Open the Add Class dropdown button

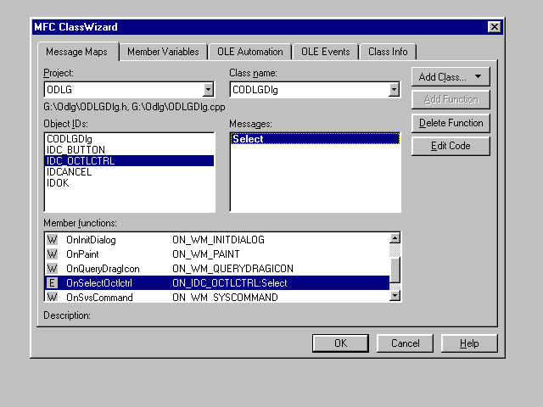pos(451,77)
